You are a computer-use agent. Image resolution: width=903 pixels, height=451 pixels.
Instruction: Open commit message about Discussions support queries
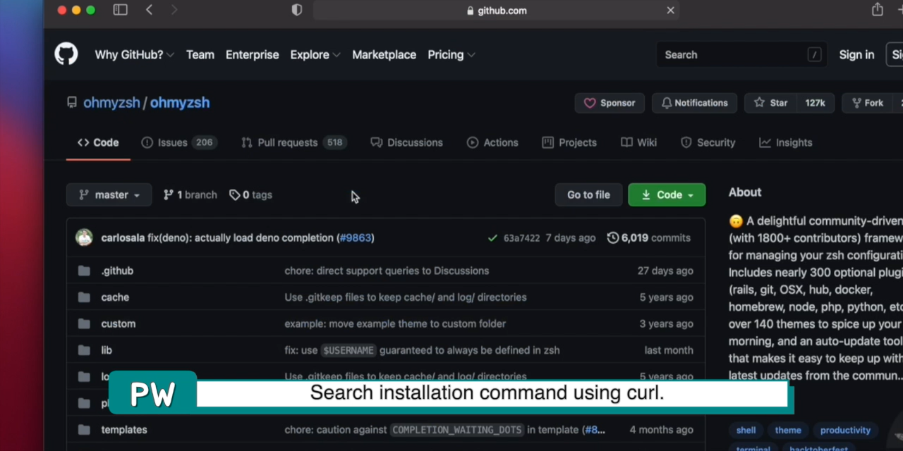point(387,271)
